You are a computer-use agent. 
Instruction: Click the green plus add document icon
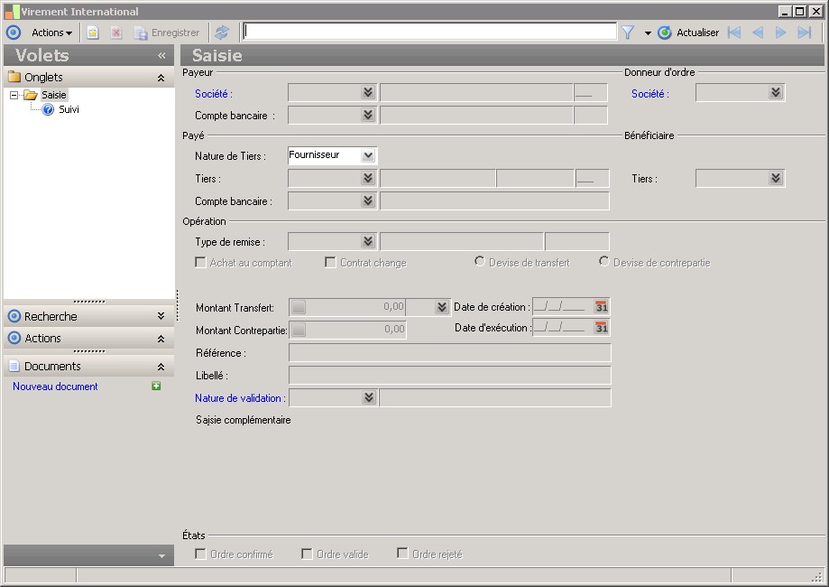click(156, 387)
